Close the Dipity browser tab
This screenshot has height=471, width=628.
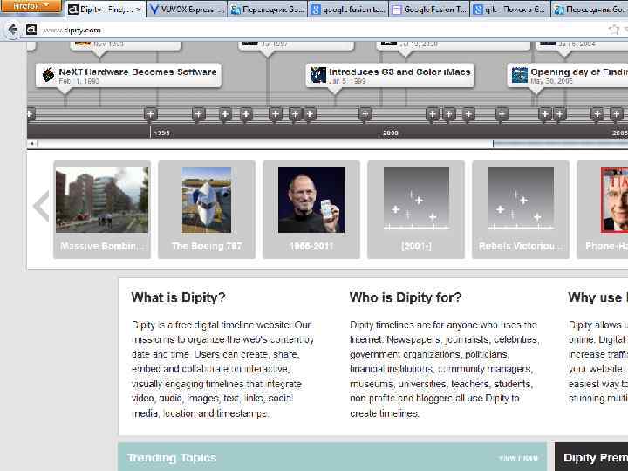coord(139,10)
